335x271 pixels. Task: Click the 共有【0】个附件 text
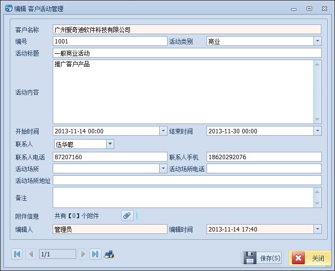[77, 216]
